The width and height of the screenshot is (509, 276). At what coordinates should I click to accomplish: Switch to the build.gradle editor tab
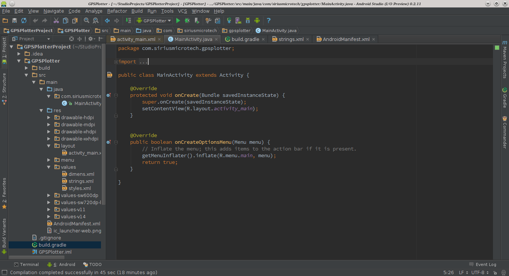(x=245, y=39)
